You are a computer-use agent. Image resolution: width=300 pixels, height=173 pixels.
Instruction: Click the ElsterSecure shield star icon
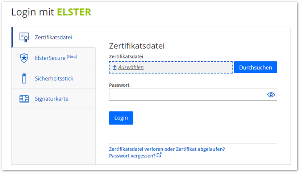[x=24, y=58]
